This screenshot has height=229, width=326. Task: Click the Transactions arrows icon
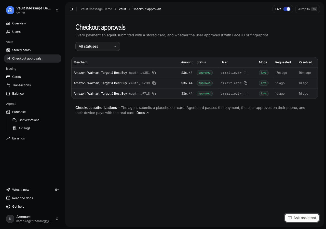[x=8, y=85]
